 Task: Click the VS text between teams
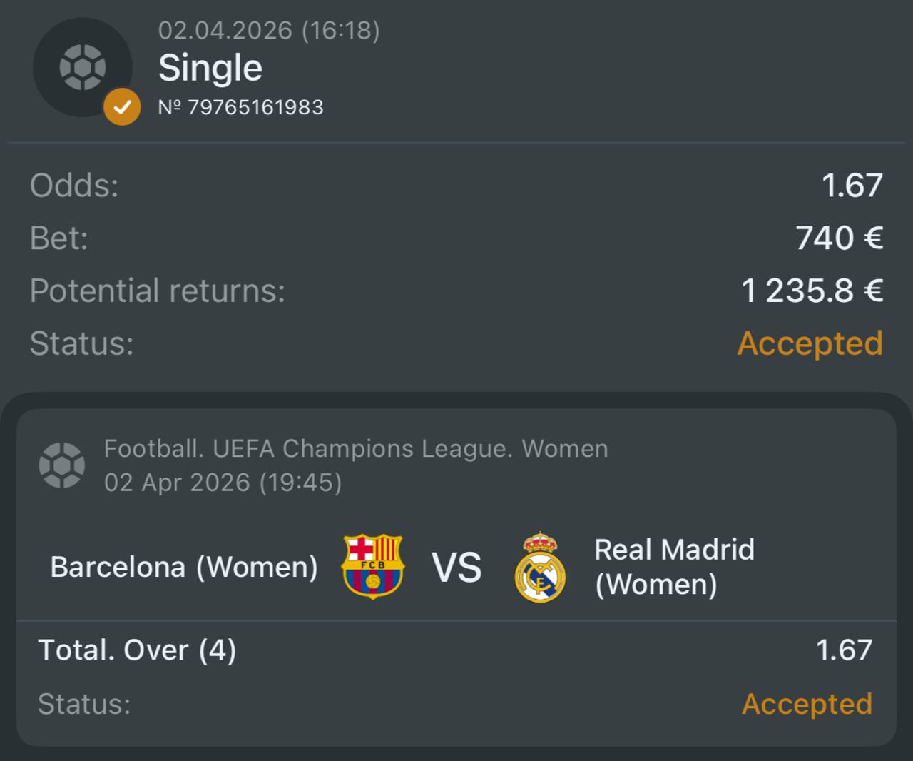(456, 568)
